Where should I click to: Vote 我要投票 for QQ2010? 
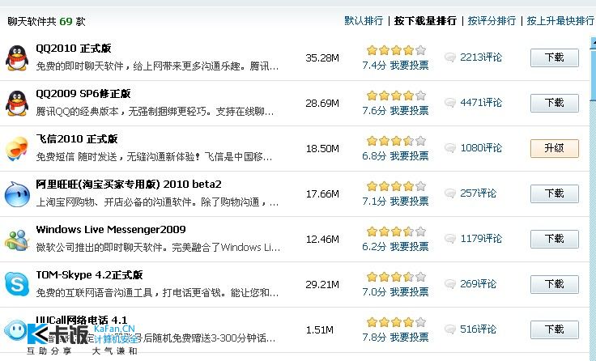[410, 66]
